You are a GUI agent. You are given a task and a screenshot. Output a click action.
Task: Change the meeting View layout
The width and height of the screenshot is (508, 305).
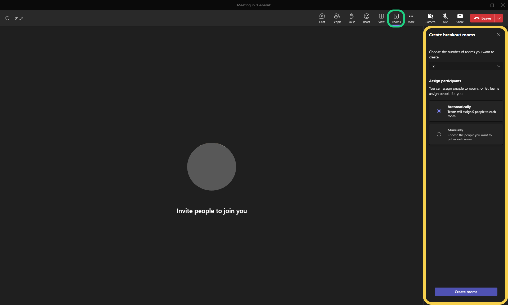coord(381,18)
